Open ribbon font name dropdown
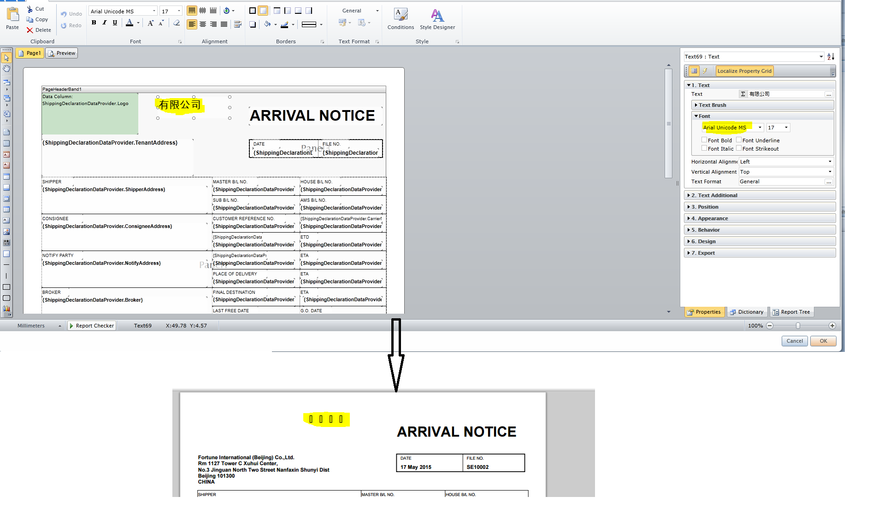 (154, 11)
